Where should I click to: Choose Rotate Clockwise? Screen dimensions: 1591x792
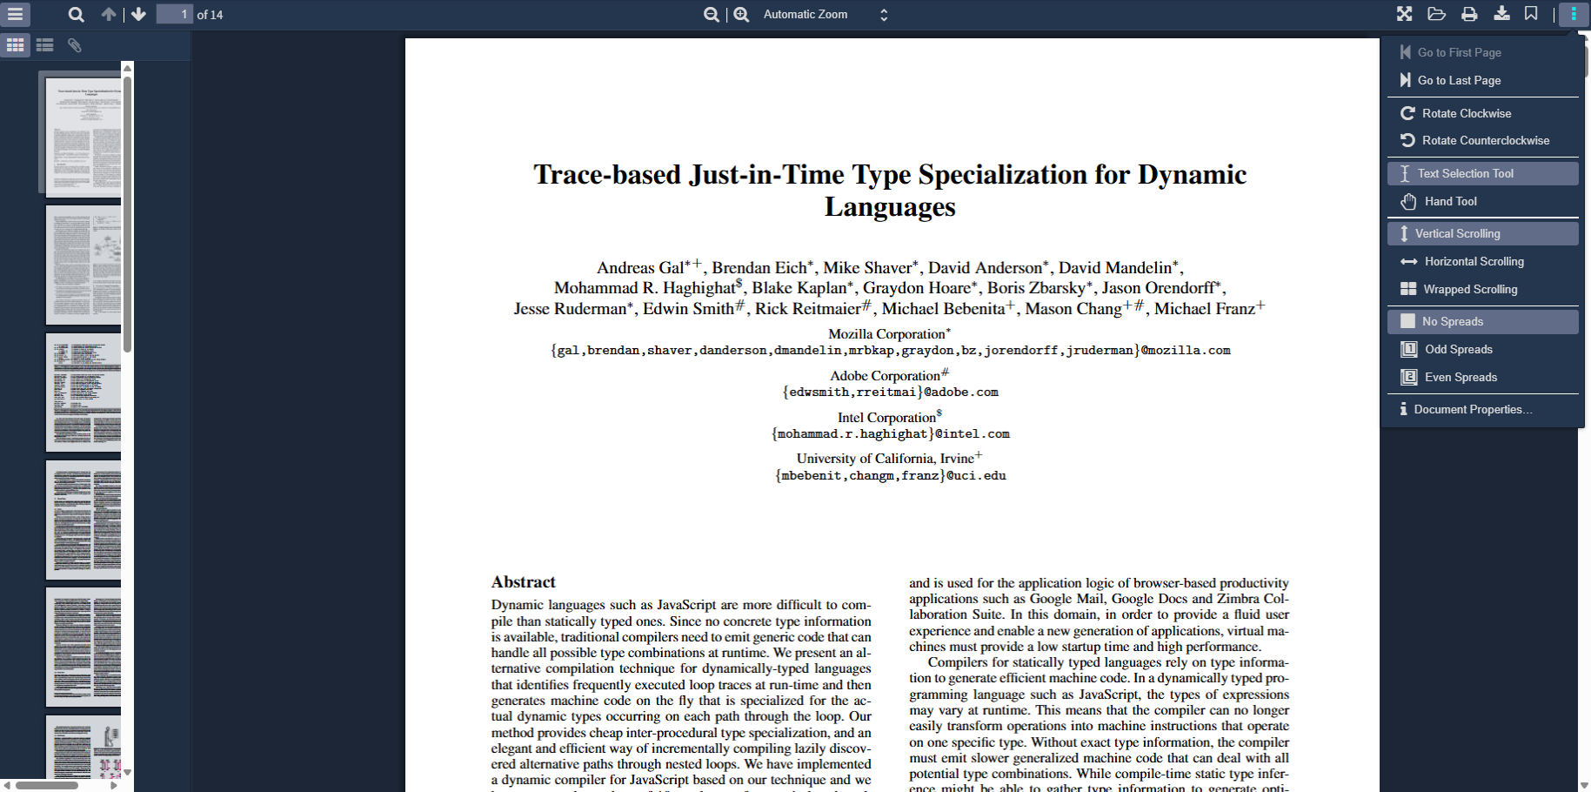click(x=1482, y=113)
